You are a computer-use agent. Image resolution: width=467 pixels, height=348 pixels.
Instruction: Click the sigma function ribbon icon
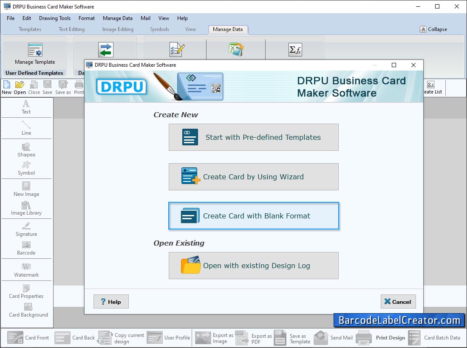295,49
